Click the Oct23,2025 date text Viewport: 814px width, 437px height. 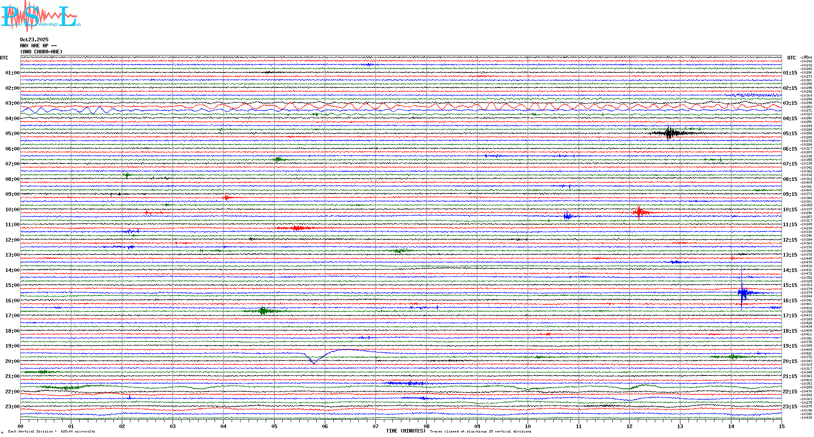[x=34, y=40]
